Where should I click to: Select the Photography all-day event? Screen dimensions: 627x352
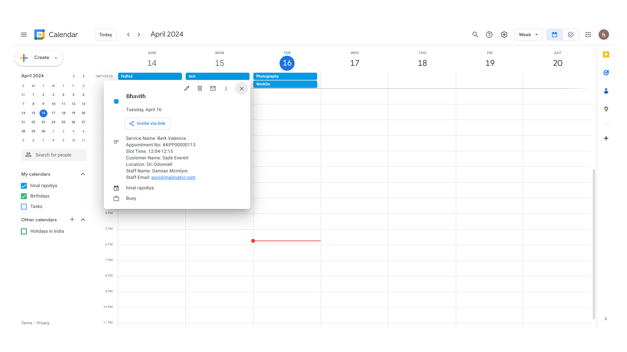click(285, 76)
